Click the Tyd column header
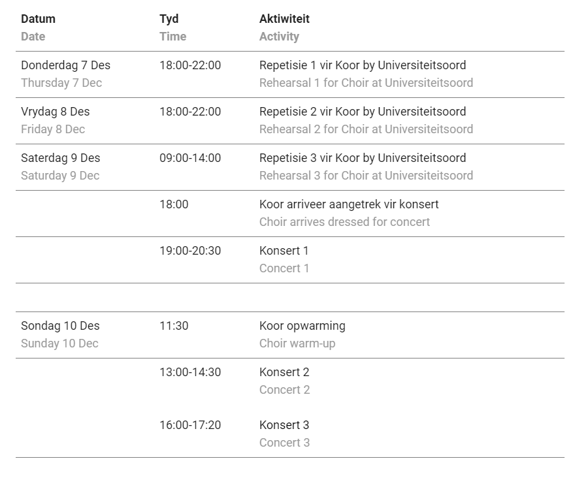This screenshot has width=575, height=478. click(x=169, y=19)
